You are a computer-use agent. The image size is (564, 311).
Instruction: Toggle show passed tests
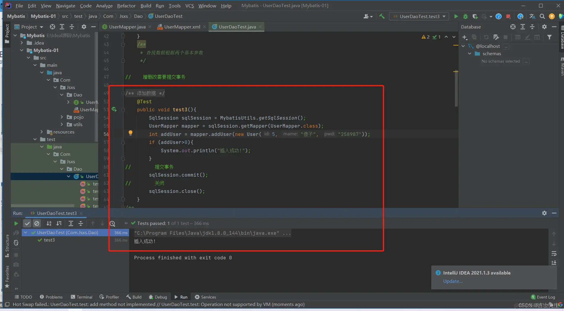[x=27, y=223]
